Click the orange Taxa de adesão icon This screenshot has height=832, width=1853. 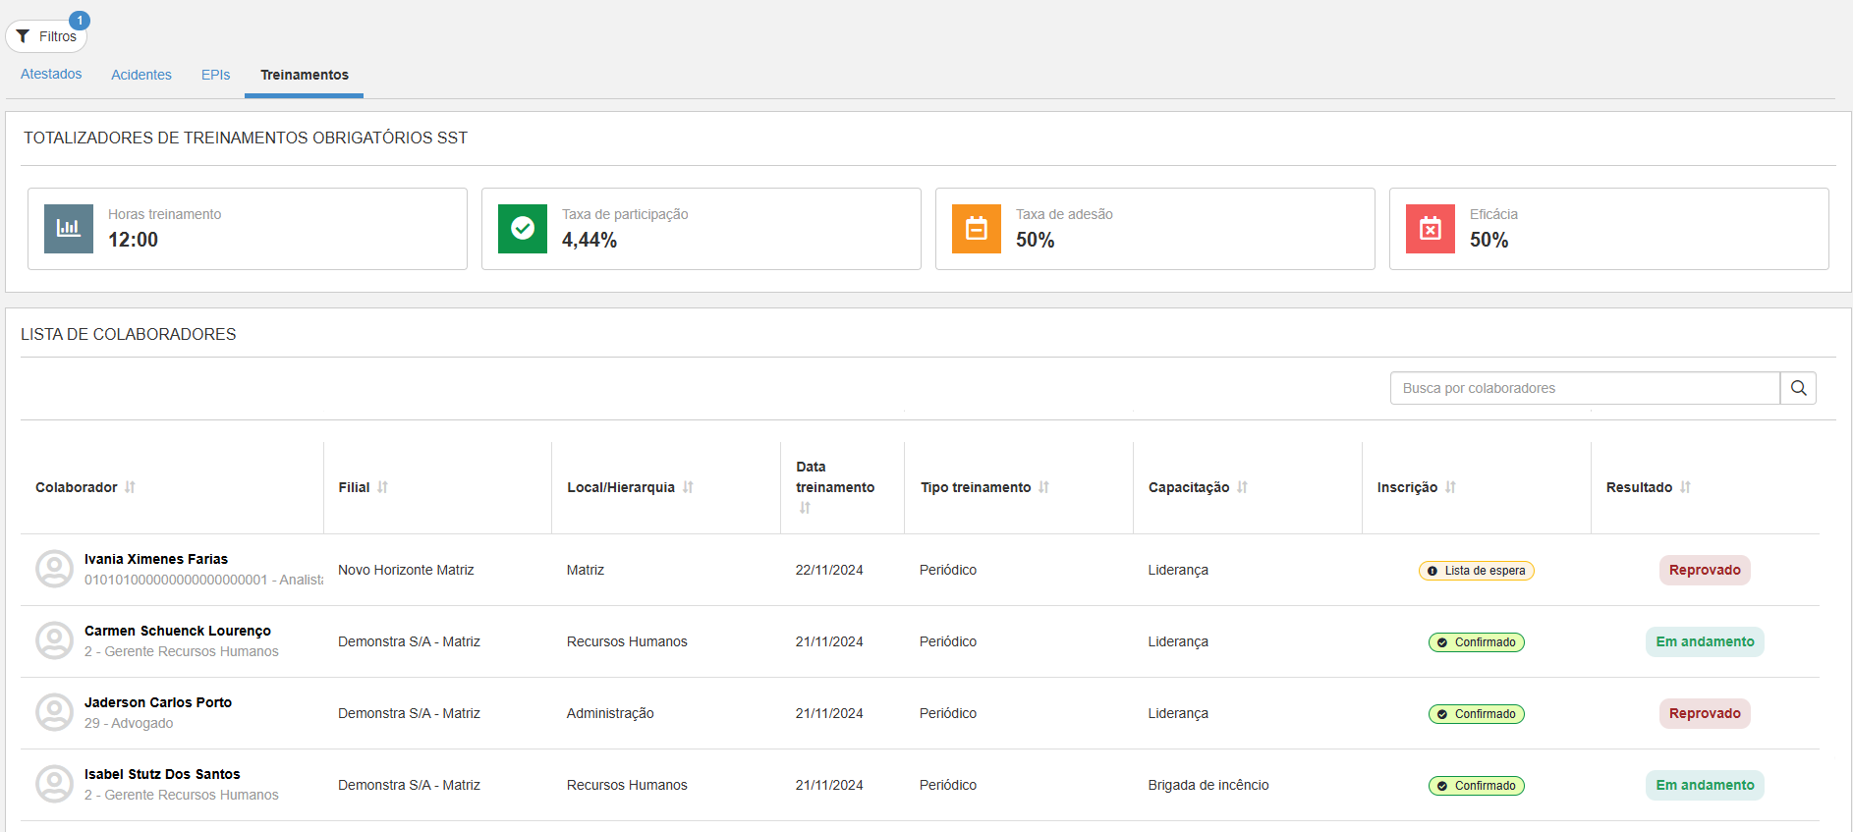pos(977,229)
